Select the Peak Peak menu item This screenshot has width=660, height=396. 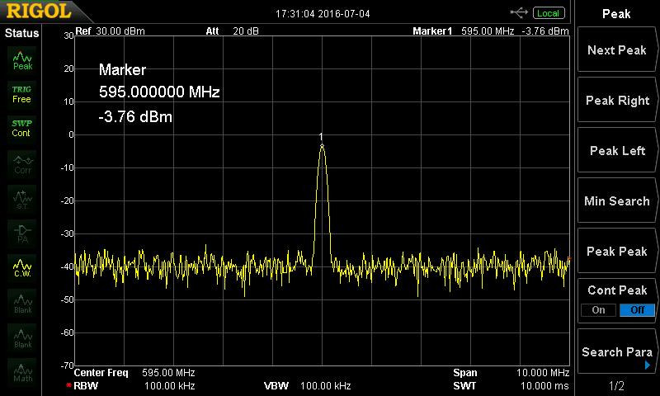[617, 252]
